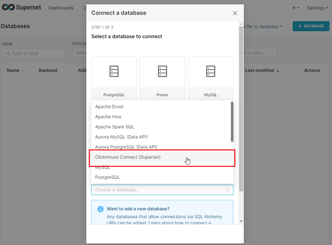This screenshot has width=332, height=245.
Task: Choose ClickHouse Connect (Superset) option
Action: [x=128, y=157]
